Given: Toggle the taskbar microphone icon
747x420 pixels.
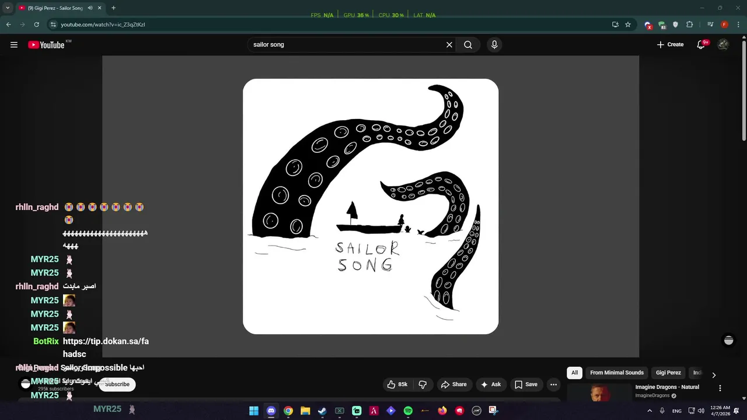Looking at the screenshot, I should (x=662, y=411).
